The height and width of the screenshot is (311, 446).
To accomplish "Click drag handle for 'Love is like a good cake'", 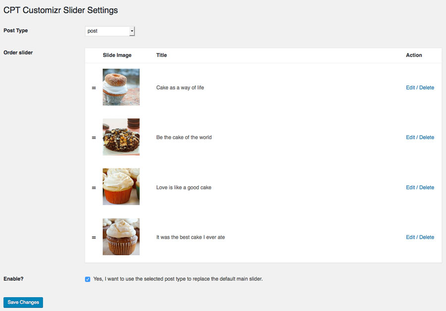I will 94,188.
